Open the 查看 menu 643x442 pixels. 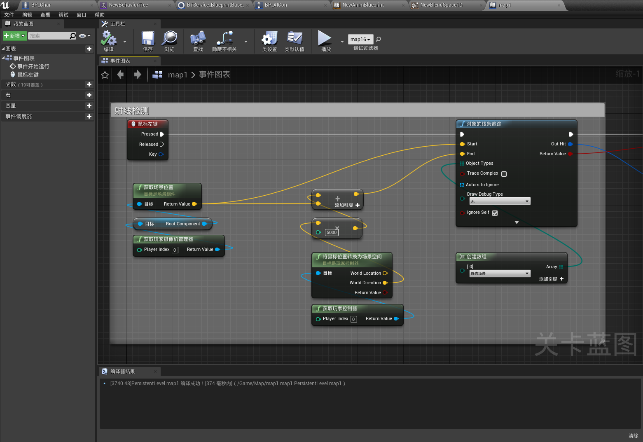[x=45, y=15]
